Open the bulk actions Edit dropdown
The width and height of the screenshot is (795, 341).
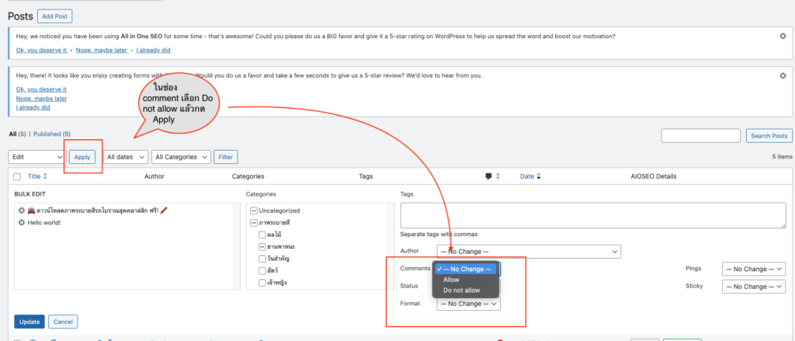pos(36,157)
